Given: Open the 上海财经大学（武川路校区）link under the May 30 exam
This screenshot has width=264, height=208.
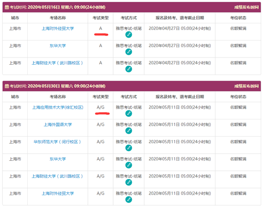Looking at the screenshot, I should (x=57, y=176).
